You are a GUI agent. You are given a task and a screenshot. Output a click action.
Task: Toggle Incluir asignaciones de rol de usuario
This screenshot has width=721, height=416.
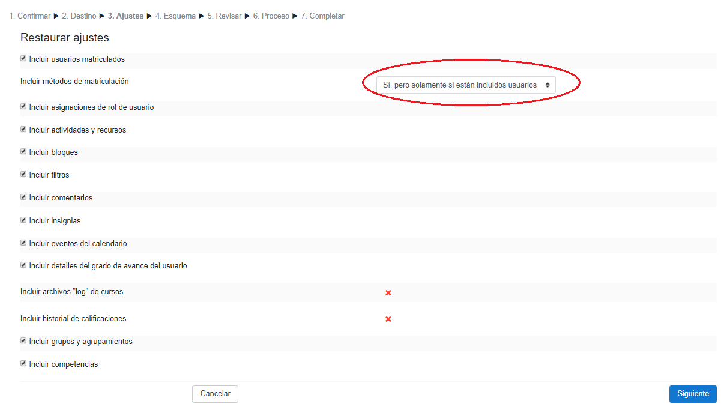23,107
